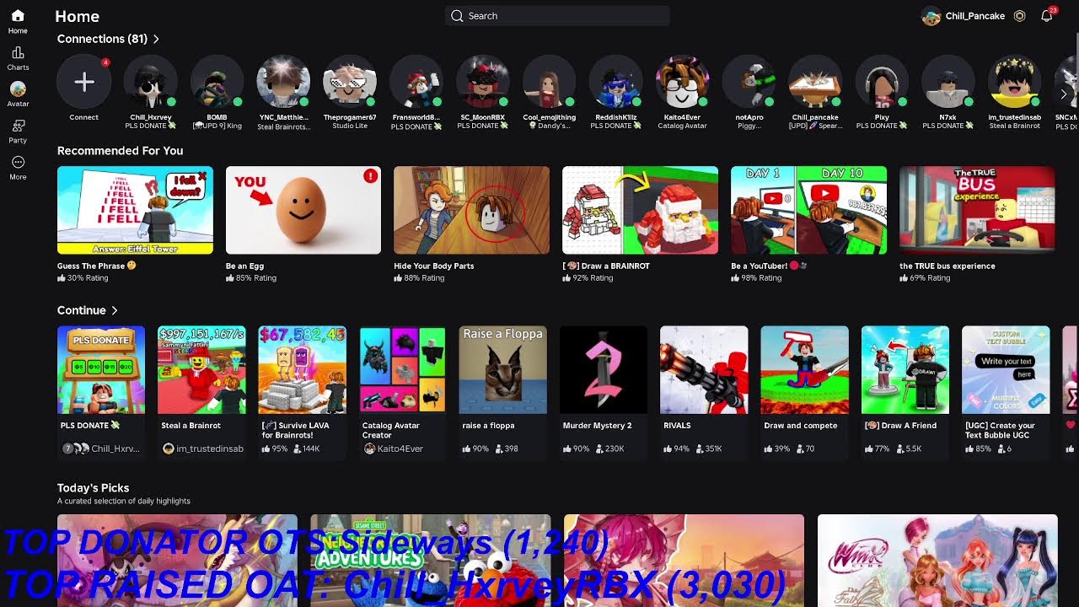Open notApro connection avatar
The width and height of the screenshot is (1079, 607).
[749, 82]
